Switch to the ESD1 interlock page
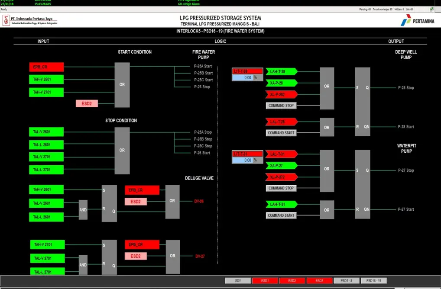This screenshot has width=441, height=289. [265, 281]
